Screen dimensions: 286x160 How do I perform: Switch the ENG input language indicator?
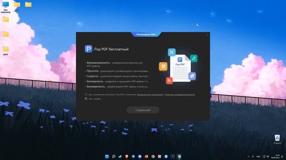coord(258,156)
